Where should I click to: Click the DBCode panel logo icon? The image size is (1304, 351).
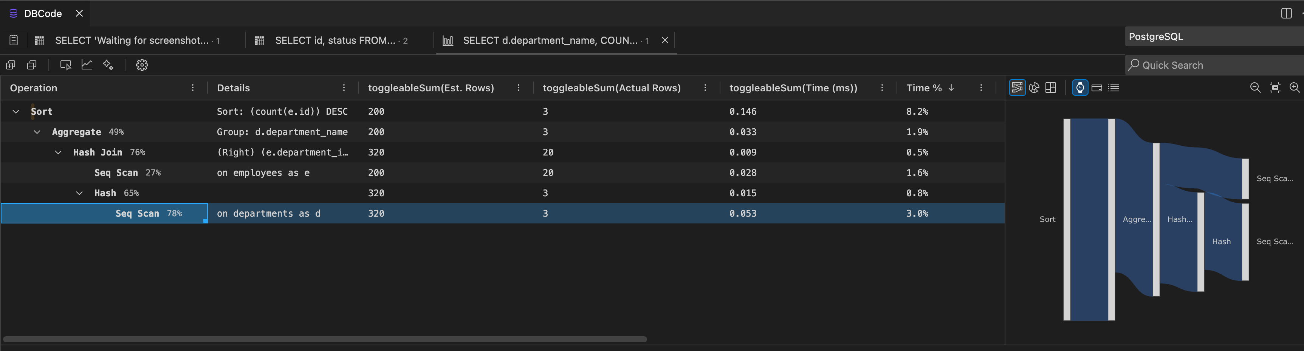click(x=14, y=14)
